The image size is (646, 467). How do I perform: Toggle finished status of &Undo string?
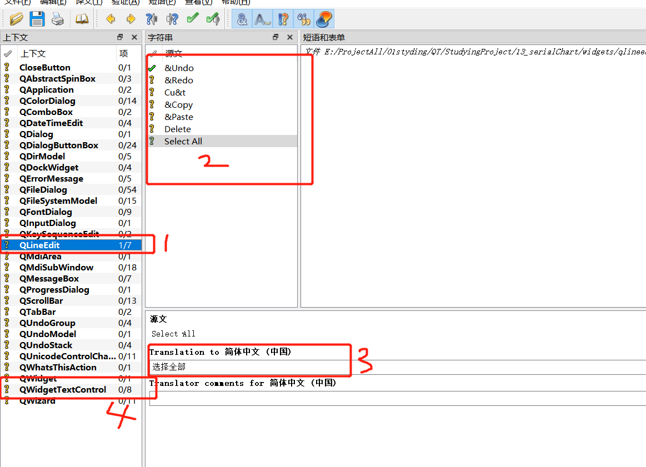152,68
